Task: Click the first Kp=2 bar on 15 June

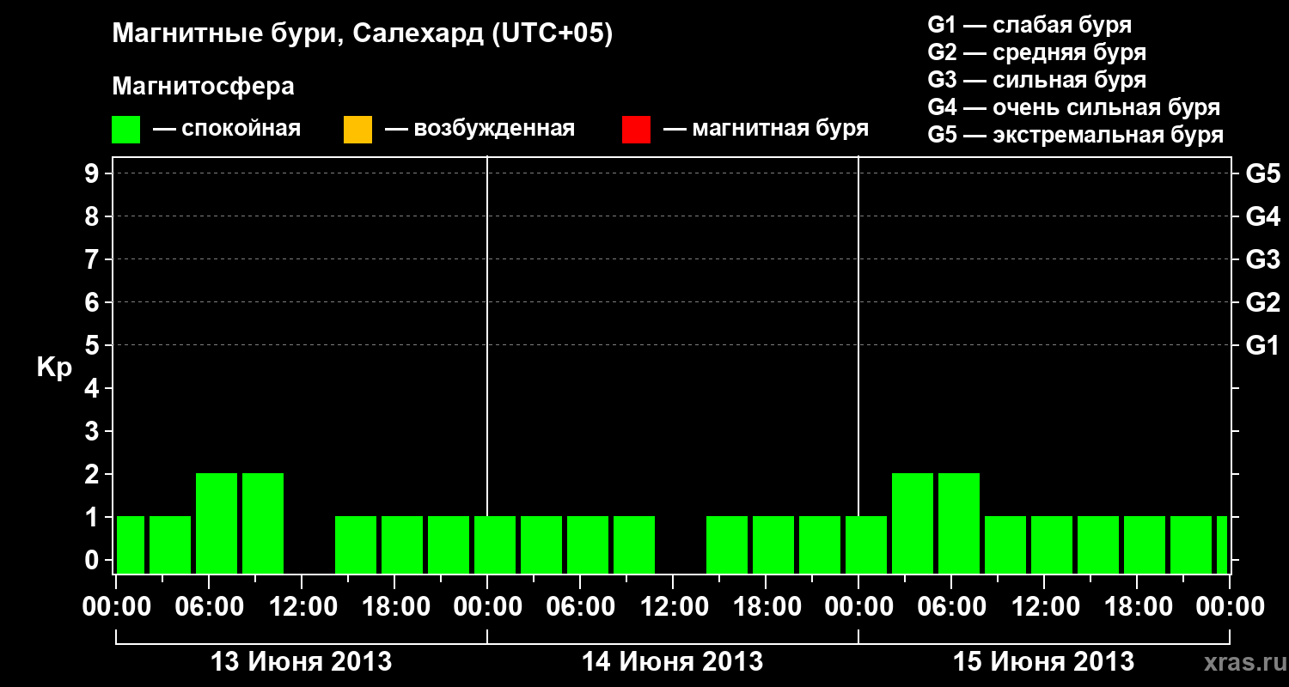Action: click(913, 523)
